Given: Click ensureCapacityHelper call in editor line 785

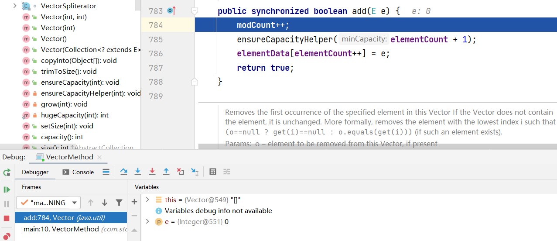Looking at the screenshot, I should [285, 39].
